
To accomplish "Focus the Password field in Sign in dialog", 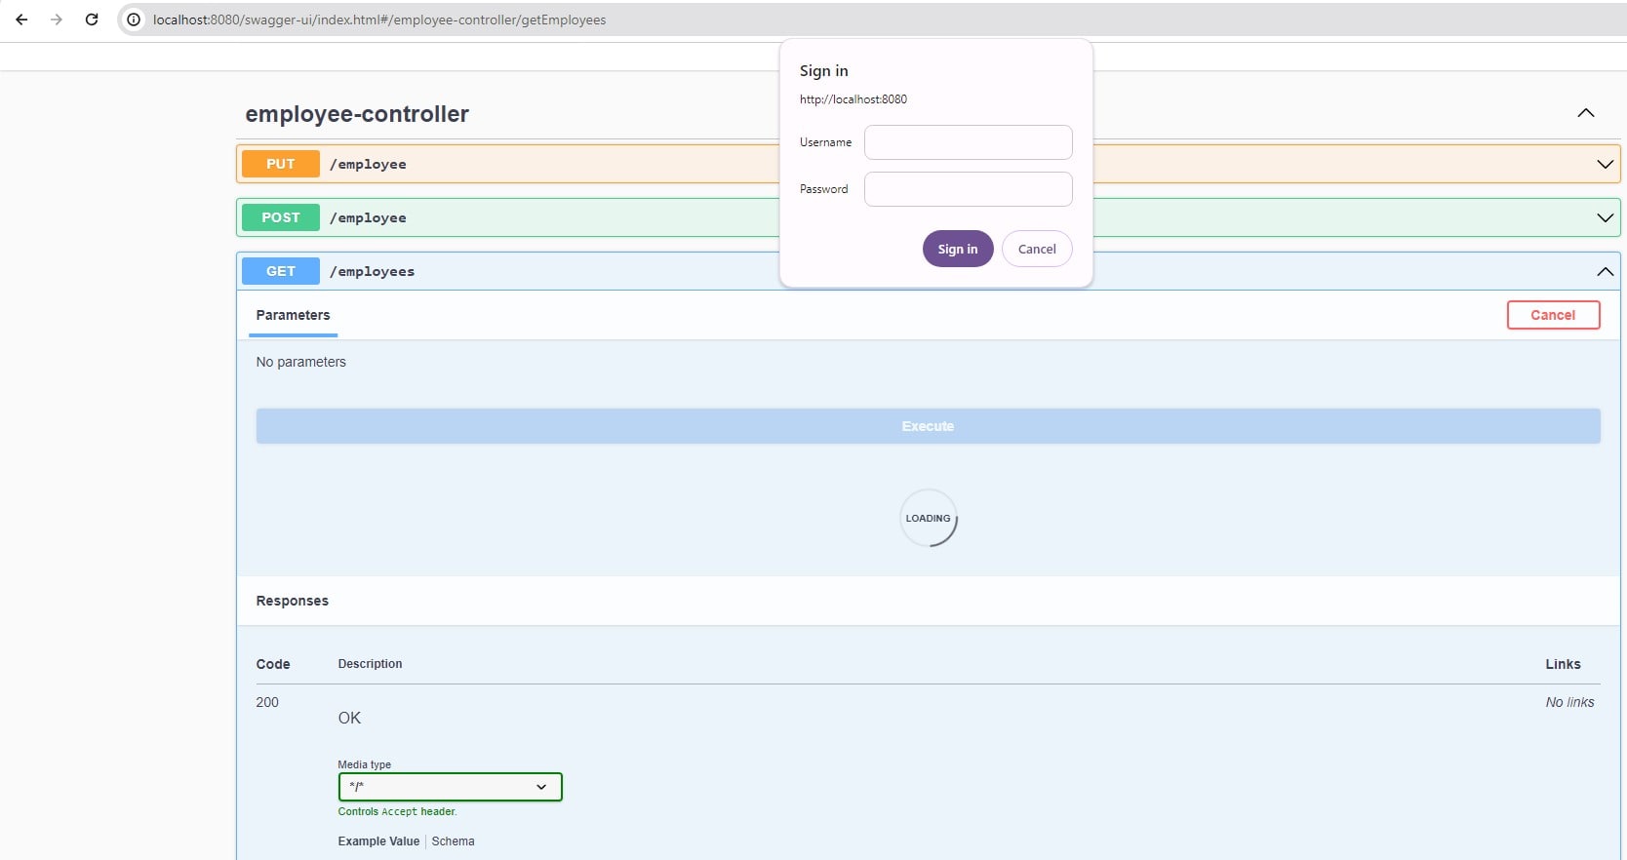I will (968, 189).
